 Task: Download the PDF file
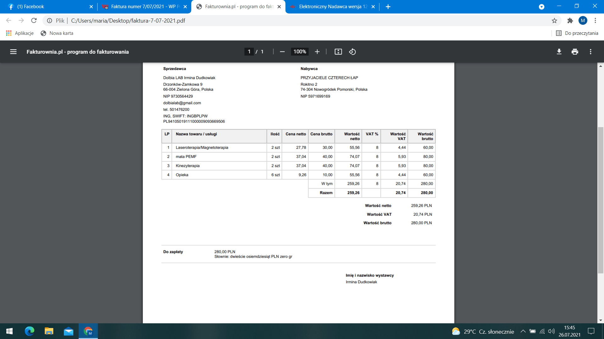pyautogui.click(x=559, y=52)
